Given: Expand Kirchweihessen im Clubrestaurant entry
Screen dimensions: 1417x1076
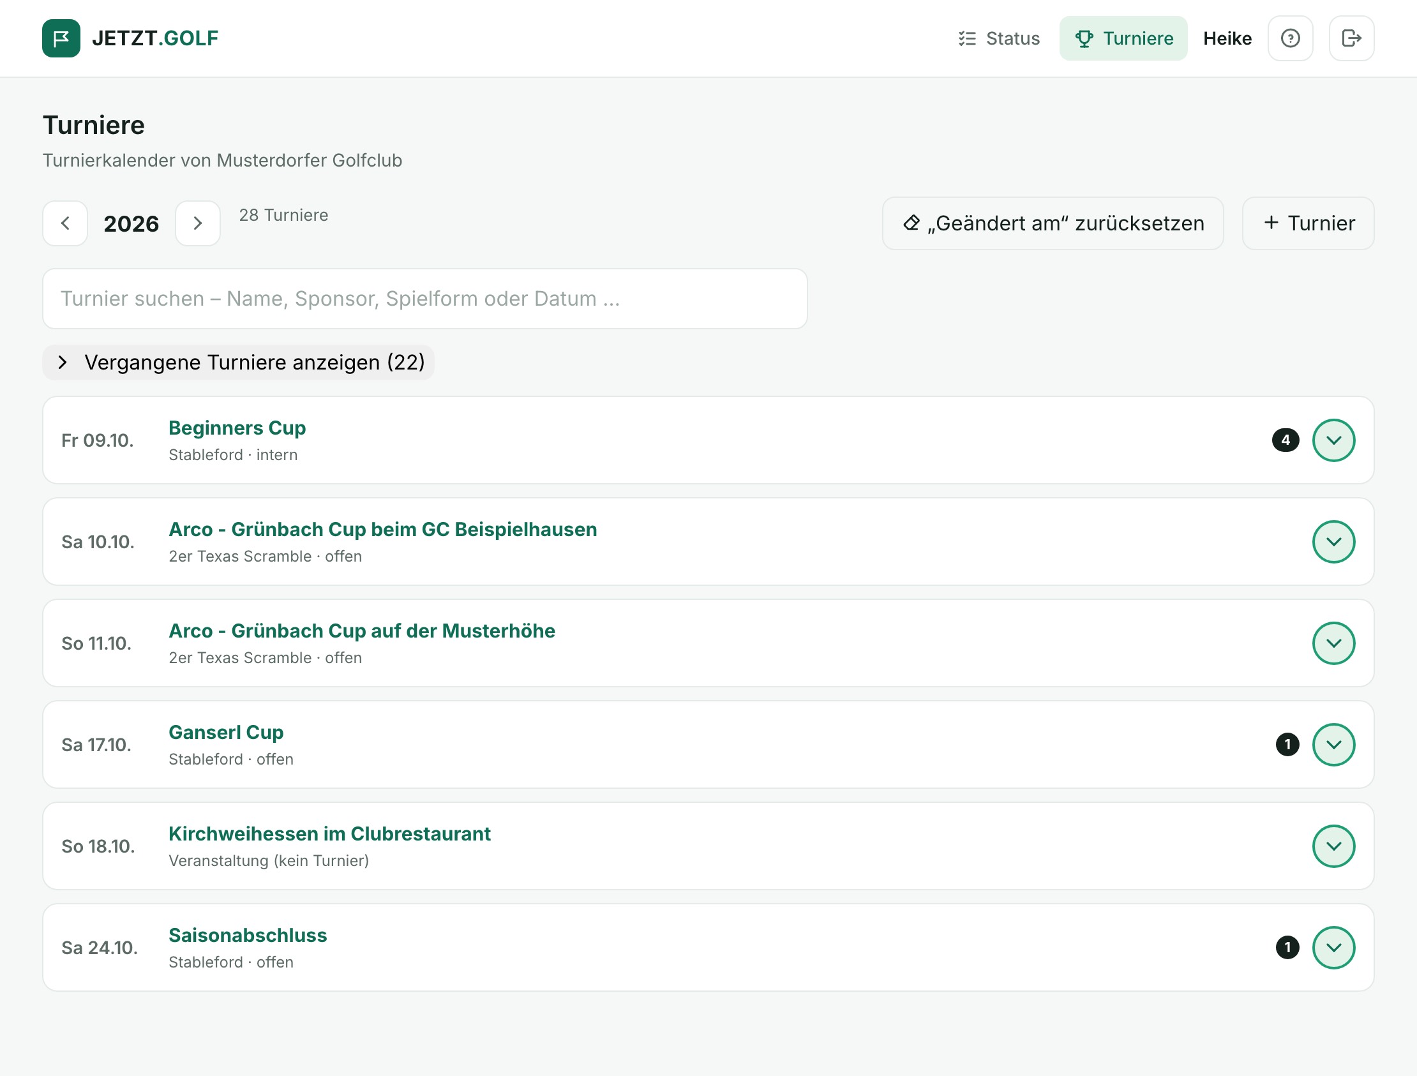Looking at the screenshot, I should coord(1334,846).
